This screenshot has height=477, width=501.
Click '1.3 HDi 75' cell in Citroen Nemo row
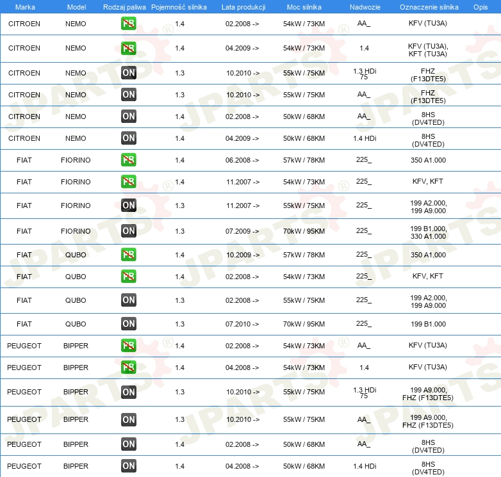pyautogui.click(x=365, y=74)
